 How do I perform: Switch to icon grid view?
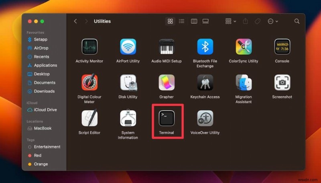pos(170,21)
